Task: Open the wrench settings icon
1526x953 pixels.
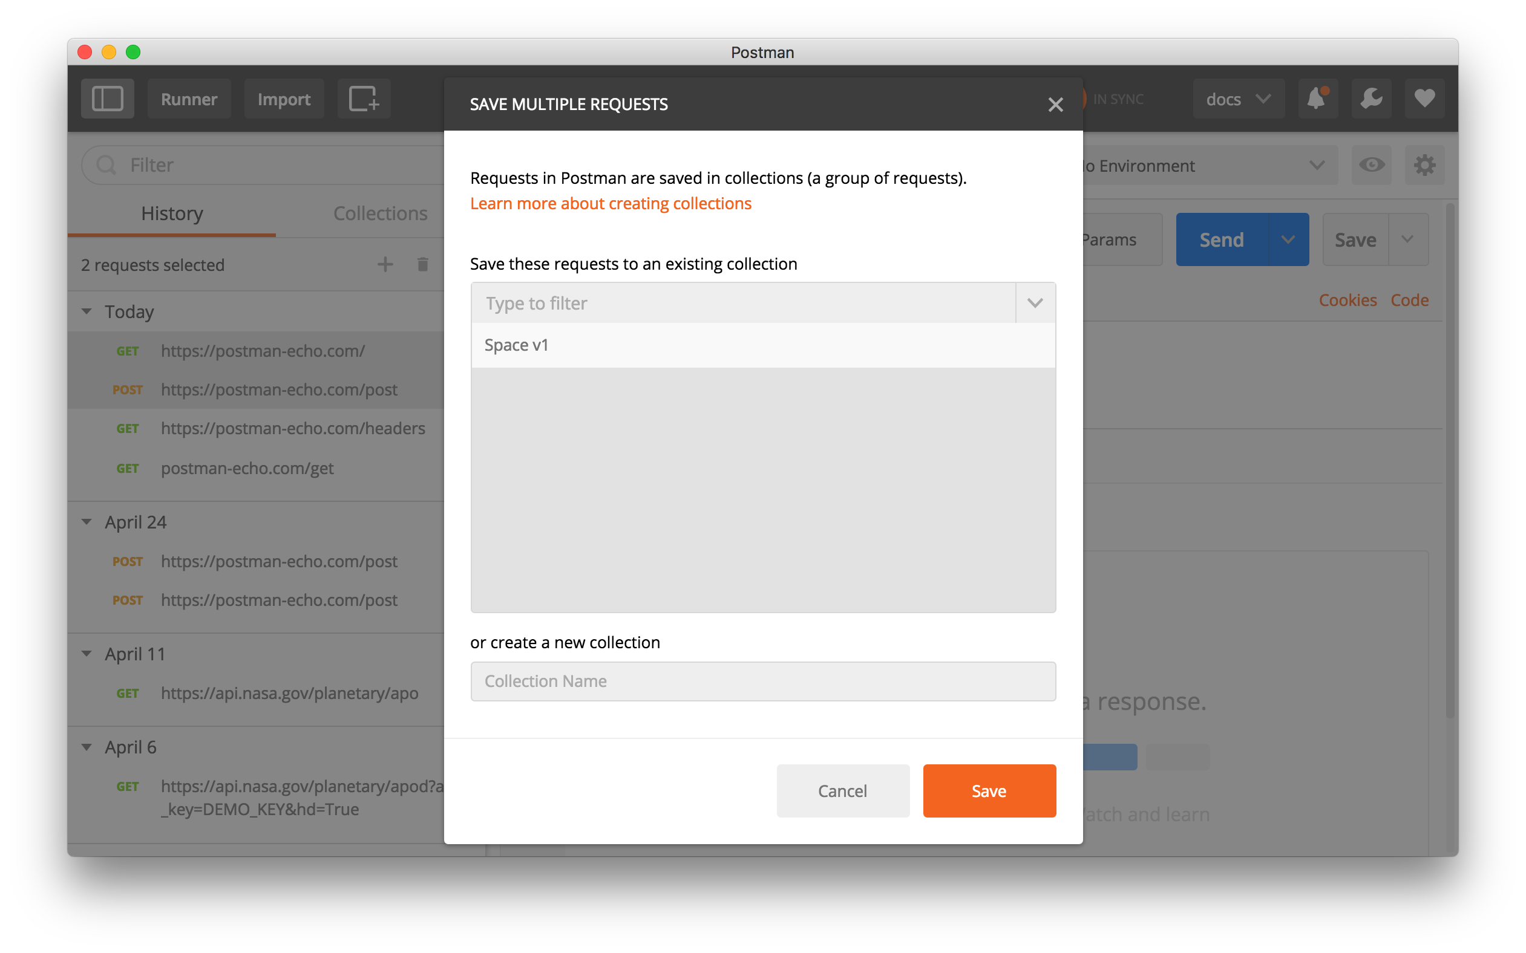Action: click(1371, 99)
